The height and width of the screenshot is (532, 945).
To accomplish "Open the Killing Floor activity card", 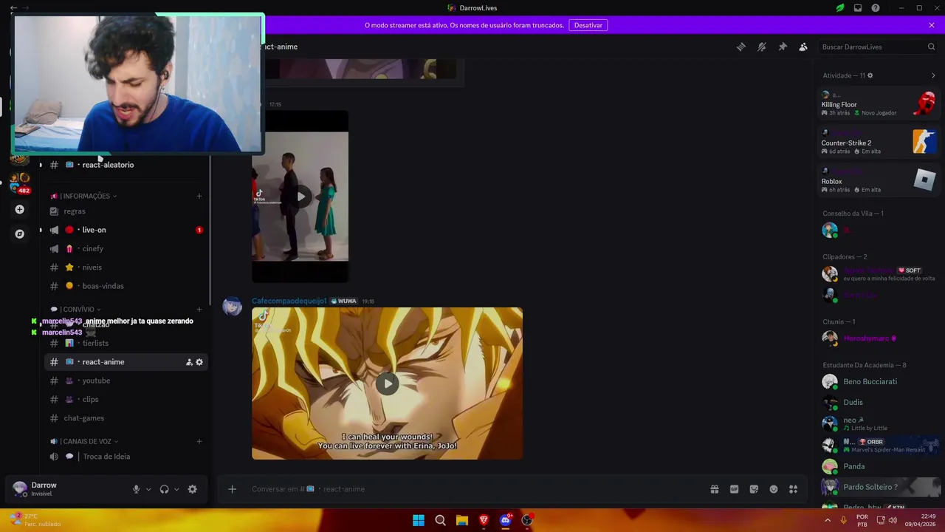I will click(x=879, y=104).
